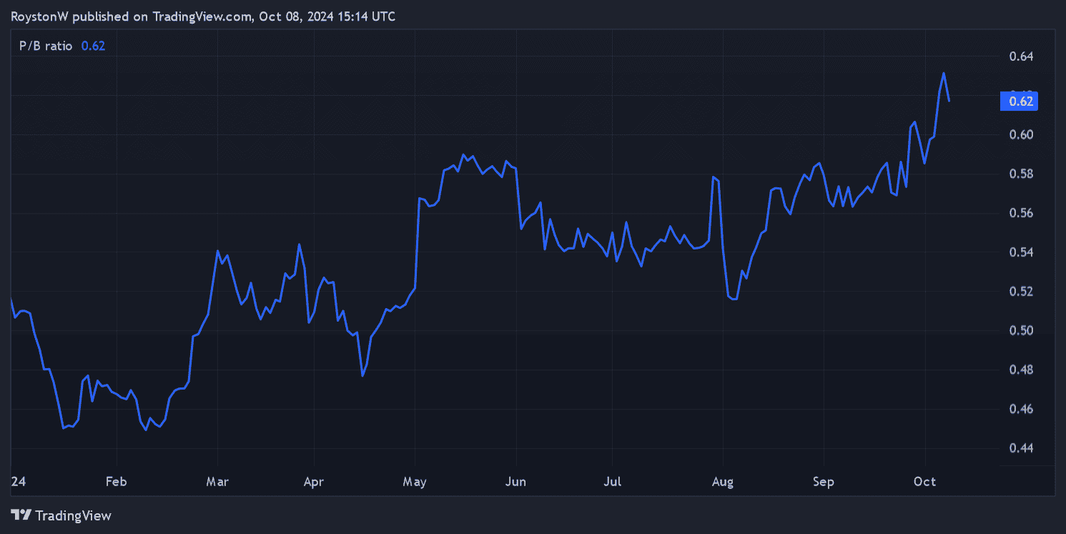1066x534 pixels.
Task: Click the Feb label on time axis
Action: [116, 482]
